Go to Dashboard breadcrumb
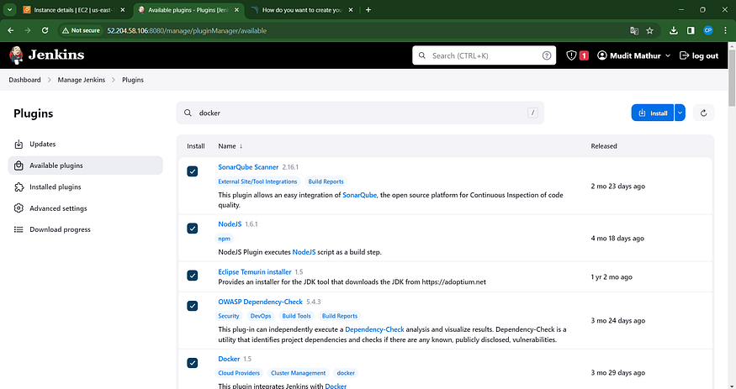This screenshot has height=389, width=736. 24,80
